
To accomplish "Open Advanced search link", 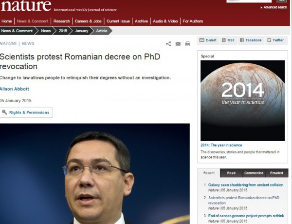I will click(275, 7).
